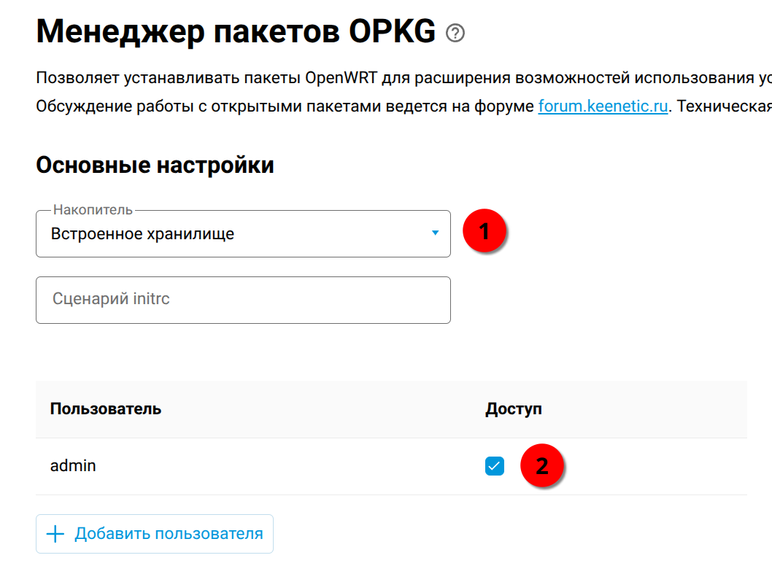Focus the Сценарий initrc input field
This screenshot has width=772, height=574.
tap(243, 300)
